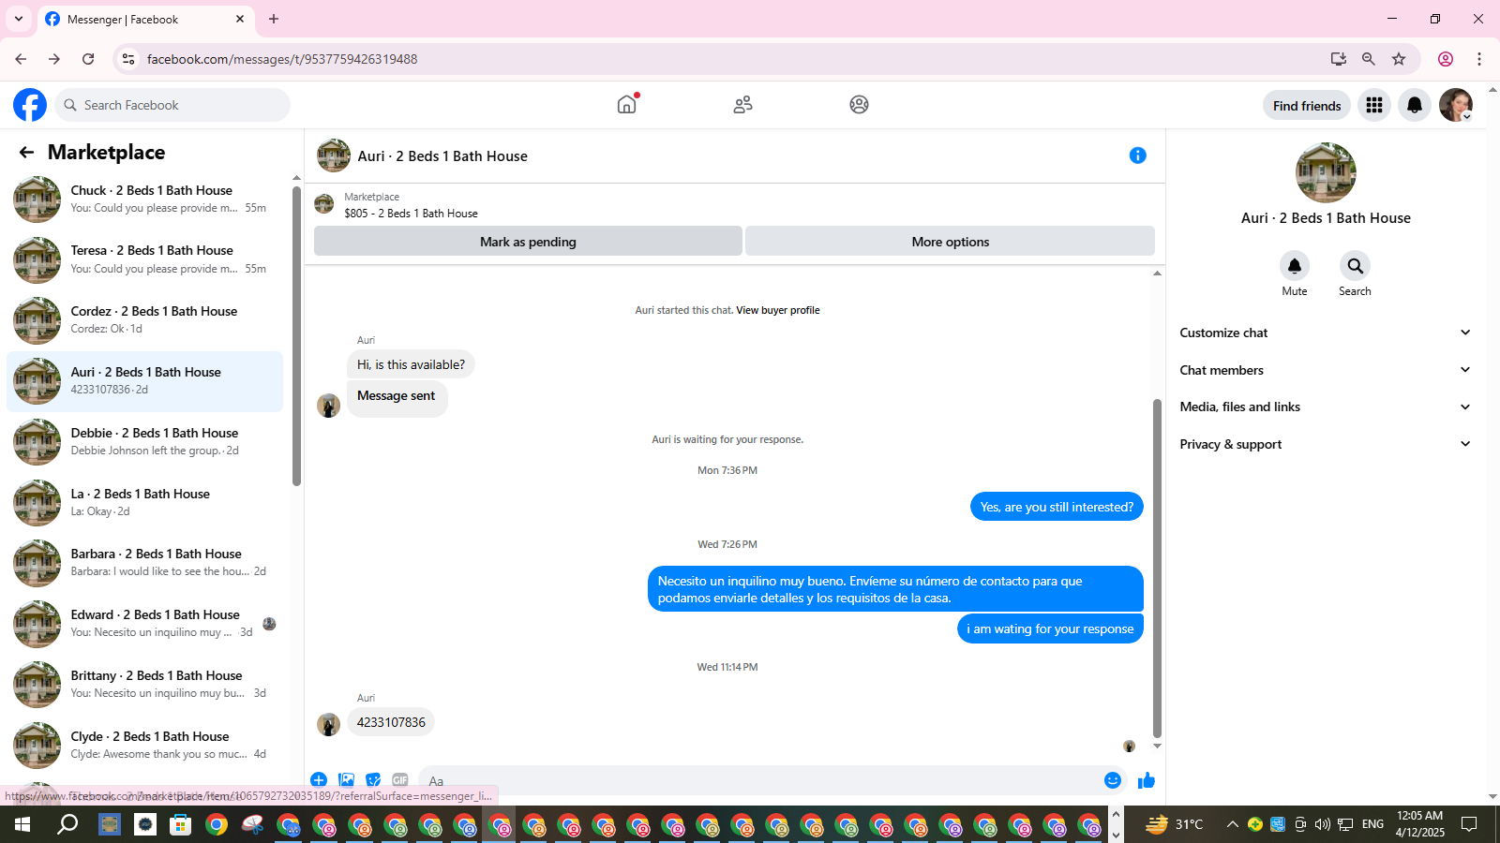Choose a GIF from the composer
Viewport: 1500px width, 843px height.
point(400,780)
